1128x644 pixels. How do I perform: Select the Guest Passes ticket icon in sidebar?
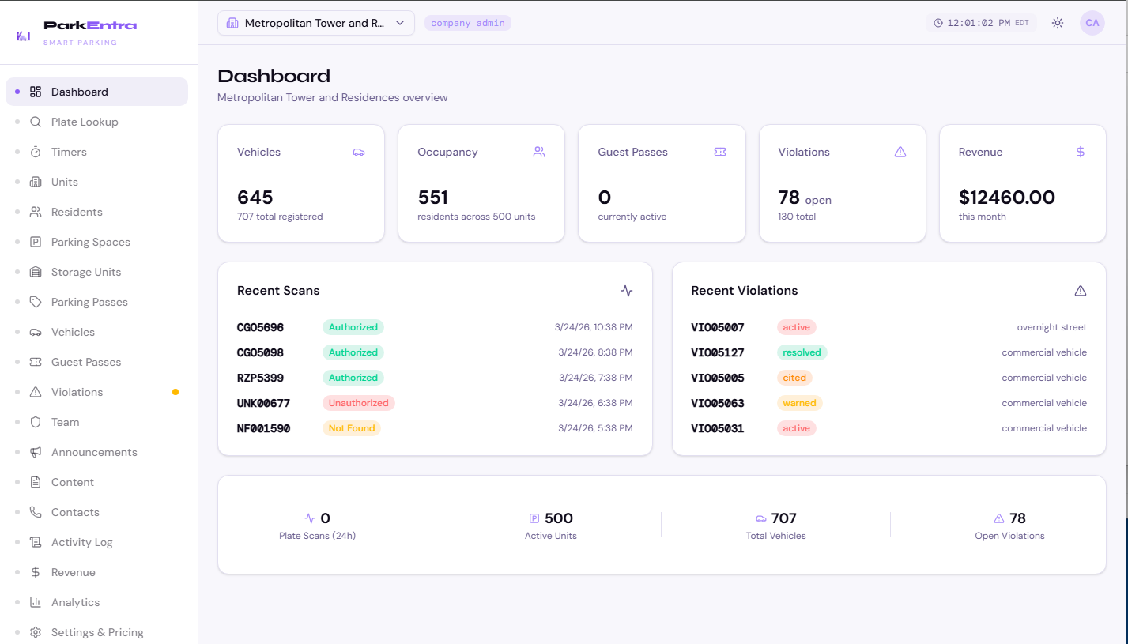tap(36, 362)
